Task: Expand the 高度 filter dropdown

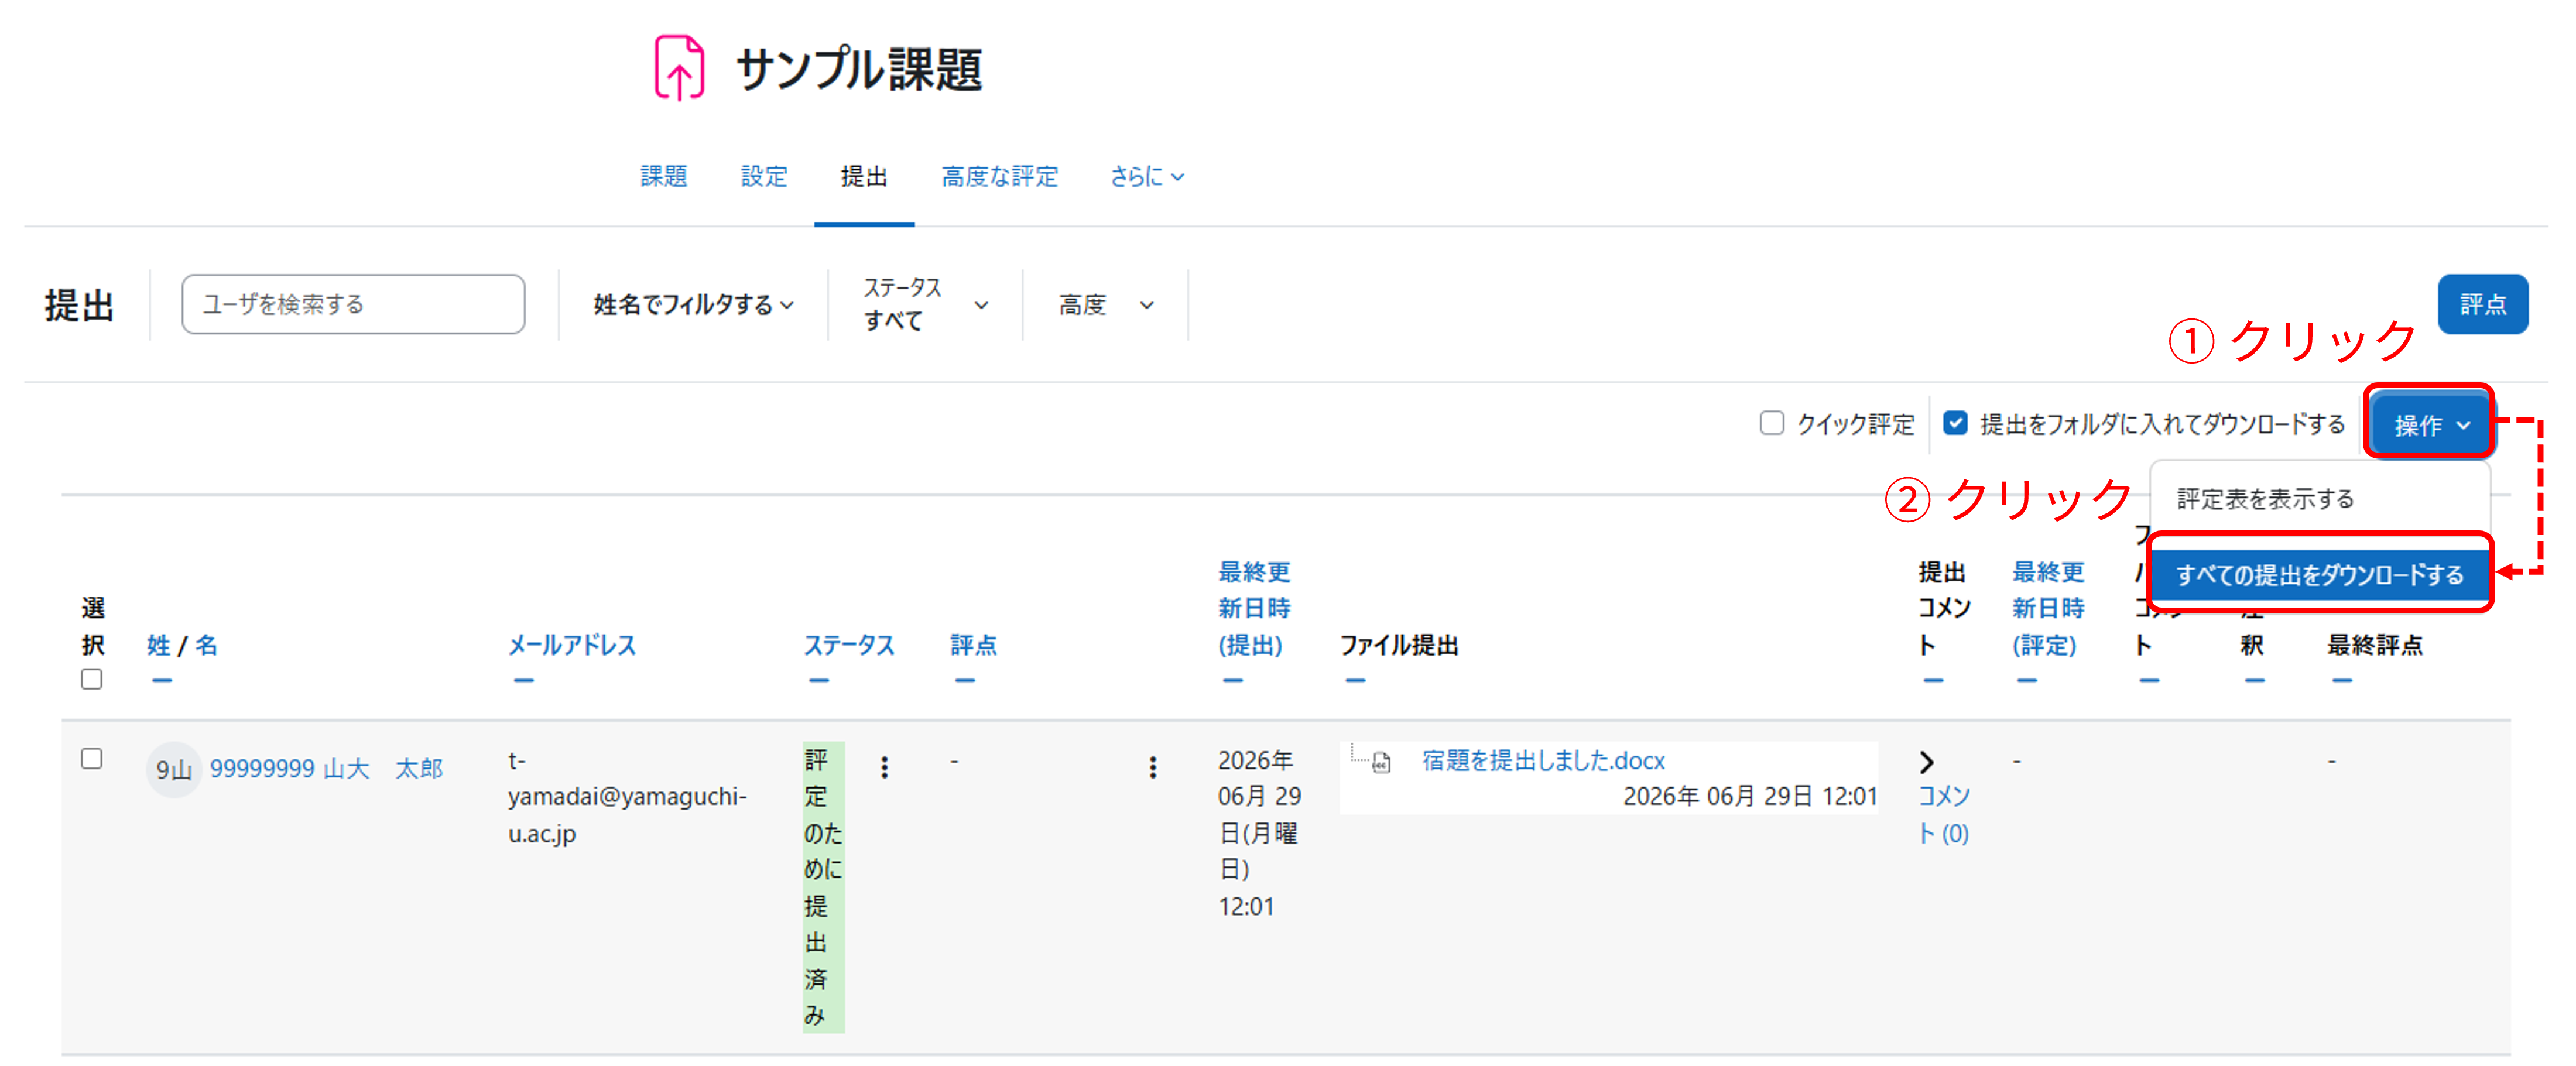Action: 1106,305
